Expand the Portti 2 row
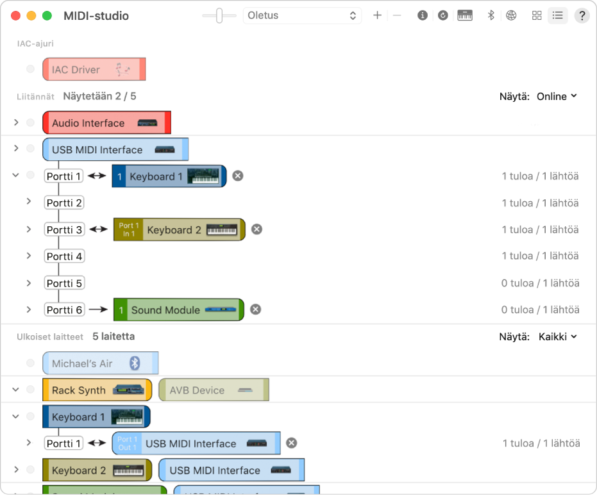597x496 pixels. (x=29, y=201)
